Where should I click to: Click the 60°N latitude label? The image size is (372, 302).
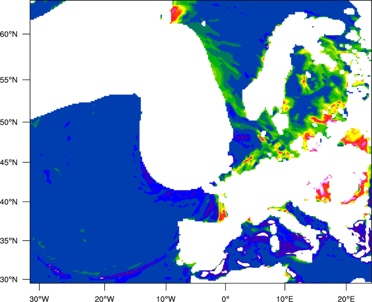click(x=9, y=34)
